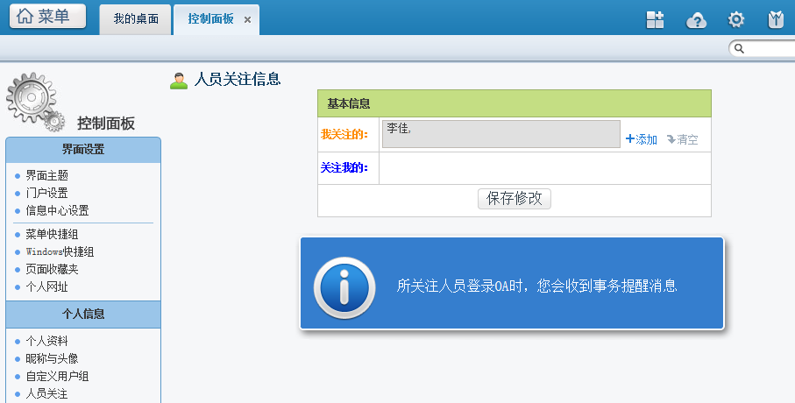Click 清空 to clear followed people
This screenshot has height=403, width=795.
coord(683,139)
